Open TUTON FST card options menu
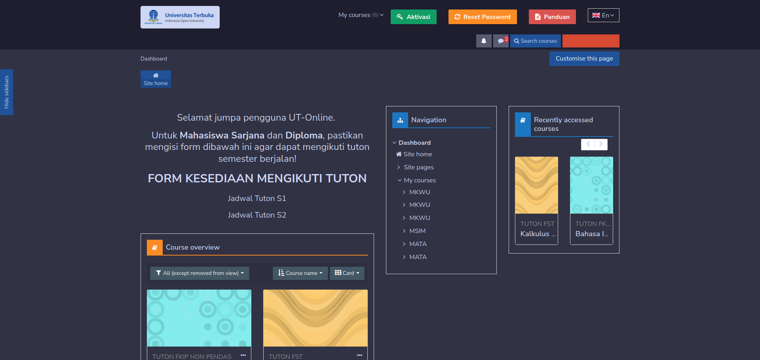The image size is (760, 360). pyautogui.click(x=359, y=355)
